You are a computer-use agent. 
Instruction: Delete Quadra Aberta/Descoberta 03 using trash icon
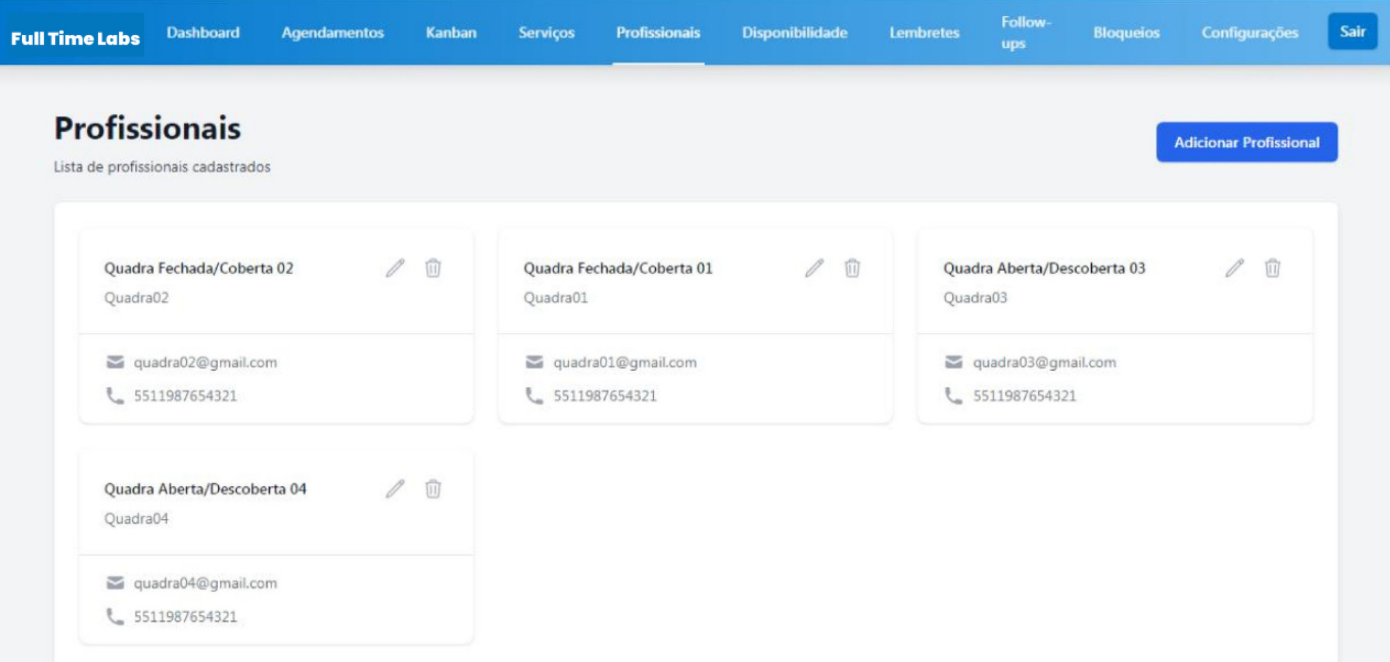1272,268
